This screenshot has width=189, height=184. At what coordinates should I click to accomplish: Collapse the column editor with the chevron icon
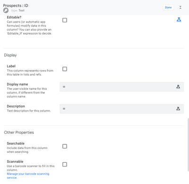[x=180, y=8]
